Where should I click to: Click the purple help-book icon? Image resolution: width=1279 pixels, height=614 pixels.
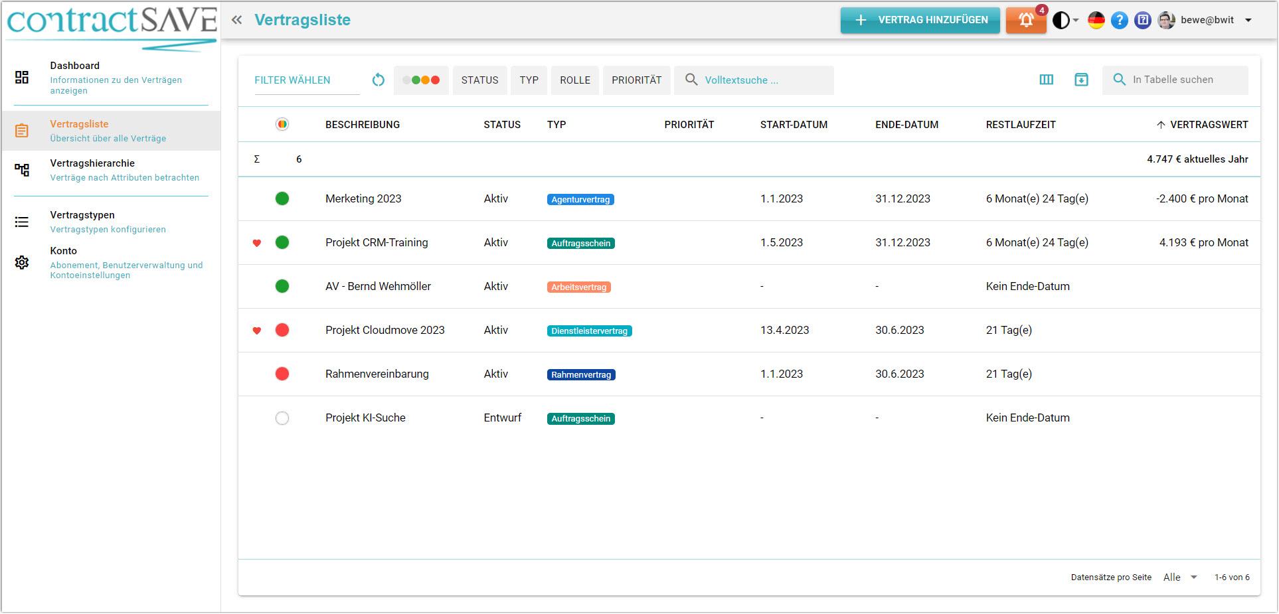[1143, 21]
